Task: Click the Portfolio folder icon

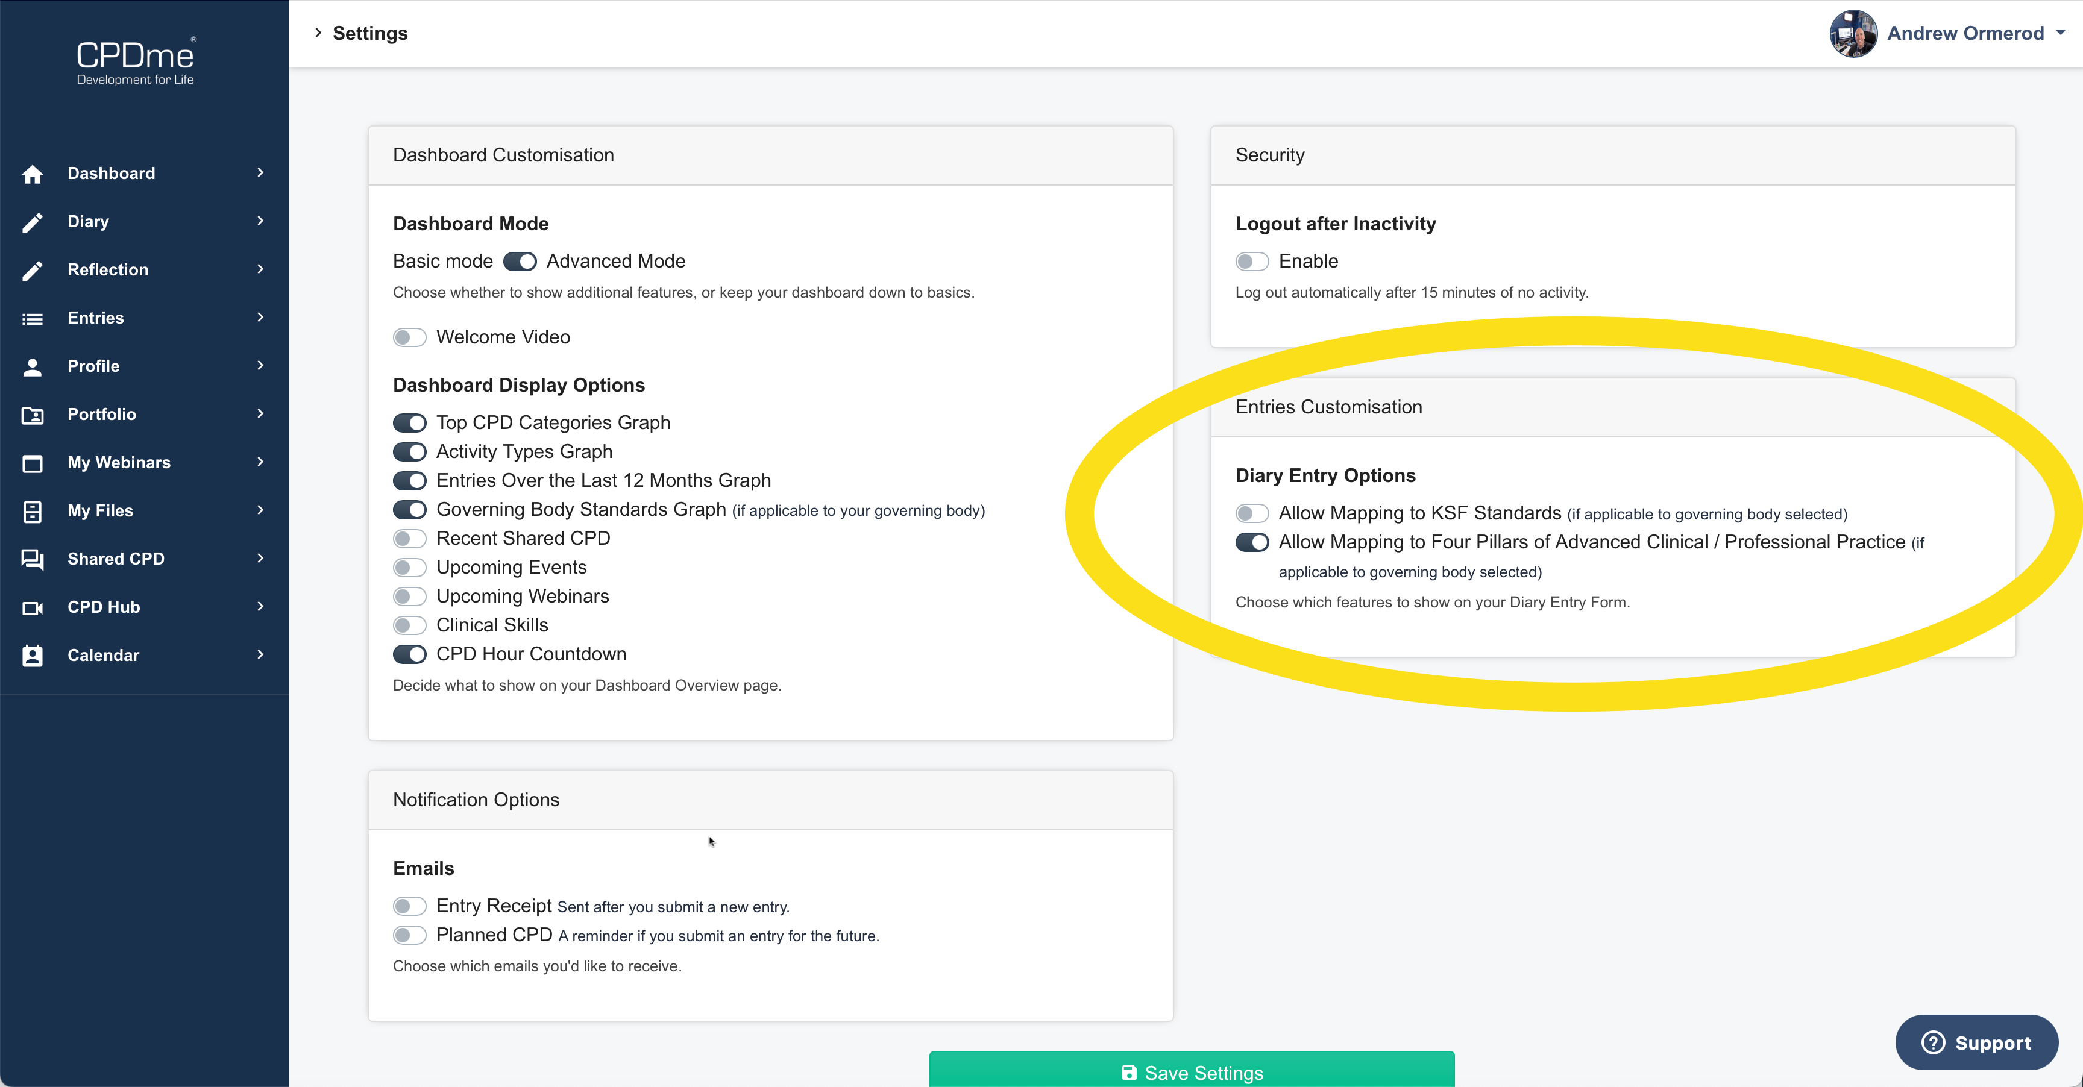Action: [x=33, y=415]
